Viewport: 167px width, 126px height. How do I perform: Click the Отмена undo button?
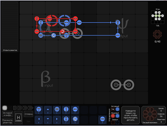[28, 114]
